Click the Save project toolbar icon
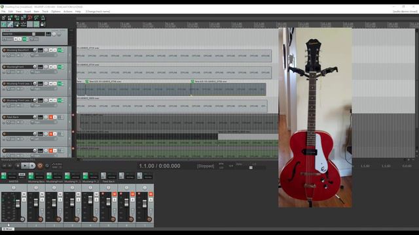The image size is (419, 235). pos(16,18)
